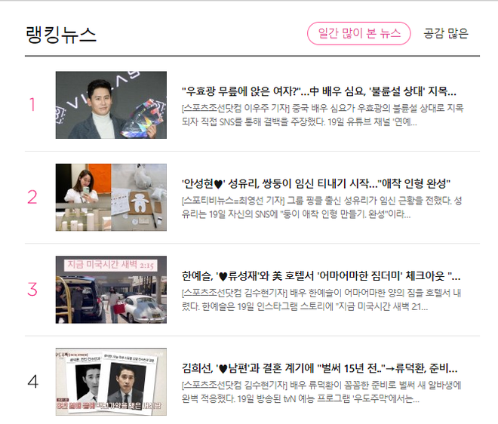498x424 pixels.
Task: Open headline about 성유리 쌍둥이 임신
Action: [x=316, y=183]
